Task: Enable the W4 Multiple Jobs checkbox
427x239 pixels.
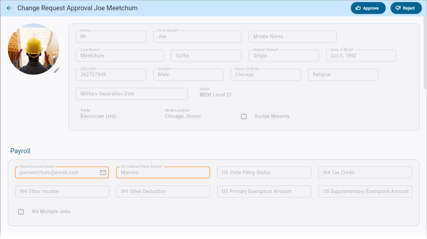Action: tap(21, 212)
